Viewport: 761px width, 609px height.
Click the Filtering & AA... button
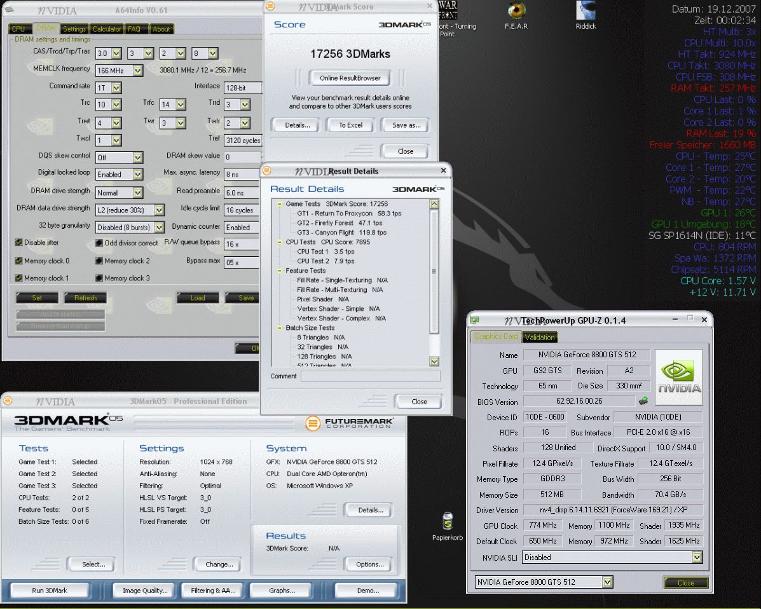pyautogui.click(x=213, y=591)
